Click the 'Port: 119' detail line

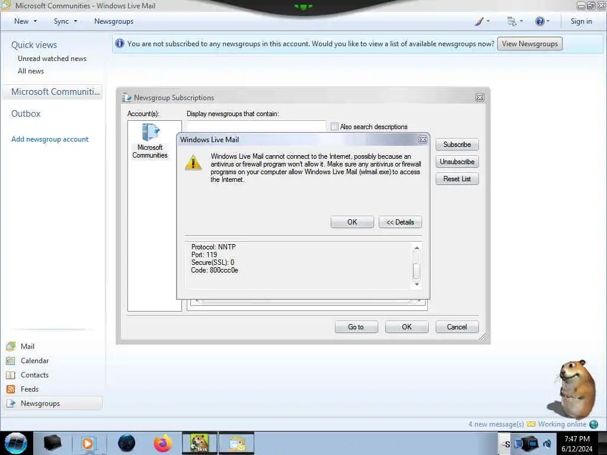[x=204, y=255]
